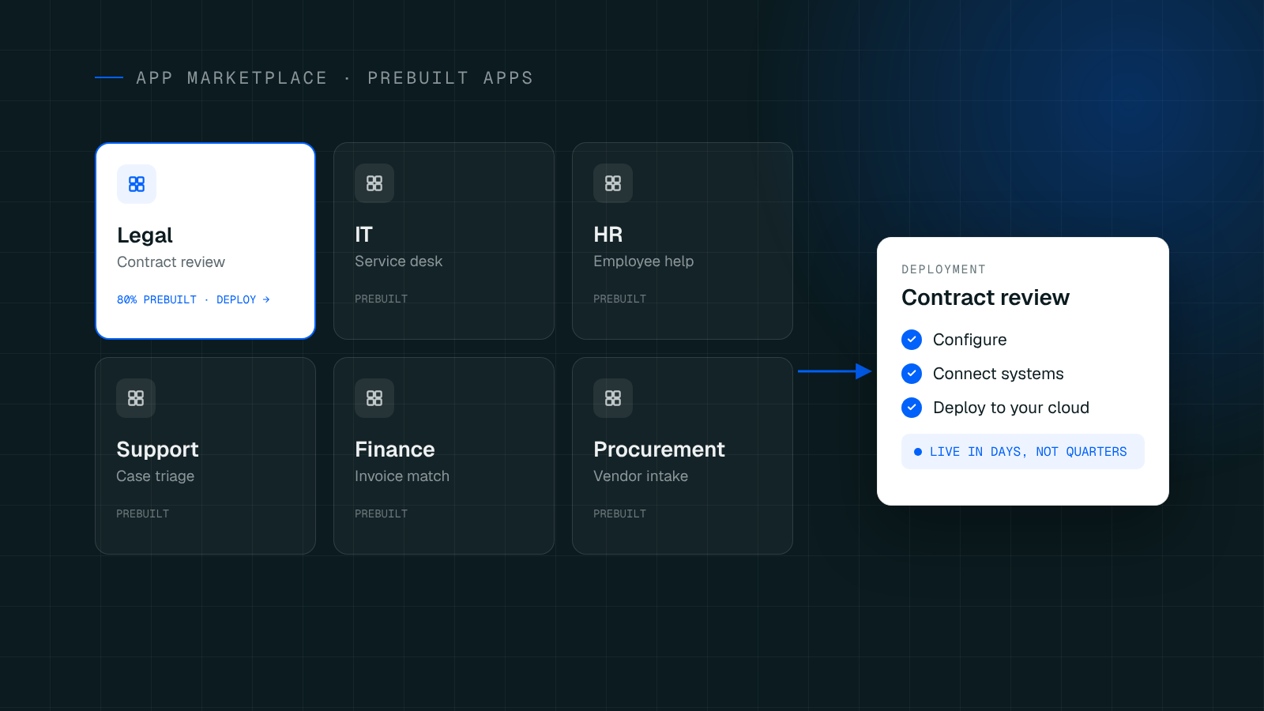Viewport: 1264px width, 711px height.
Task: Click the Case triage subtitle
Action: click(156, 476)
